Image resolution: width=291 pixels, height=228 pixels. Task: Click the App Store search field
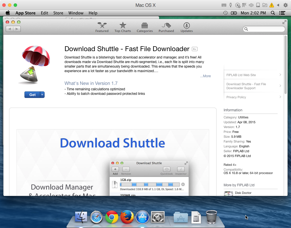tap(264, 29)
